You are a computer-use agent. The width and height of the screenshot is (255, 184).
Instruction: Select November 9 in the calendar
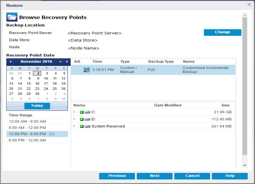click(38, 78)
